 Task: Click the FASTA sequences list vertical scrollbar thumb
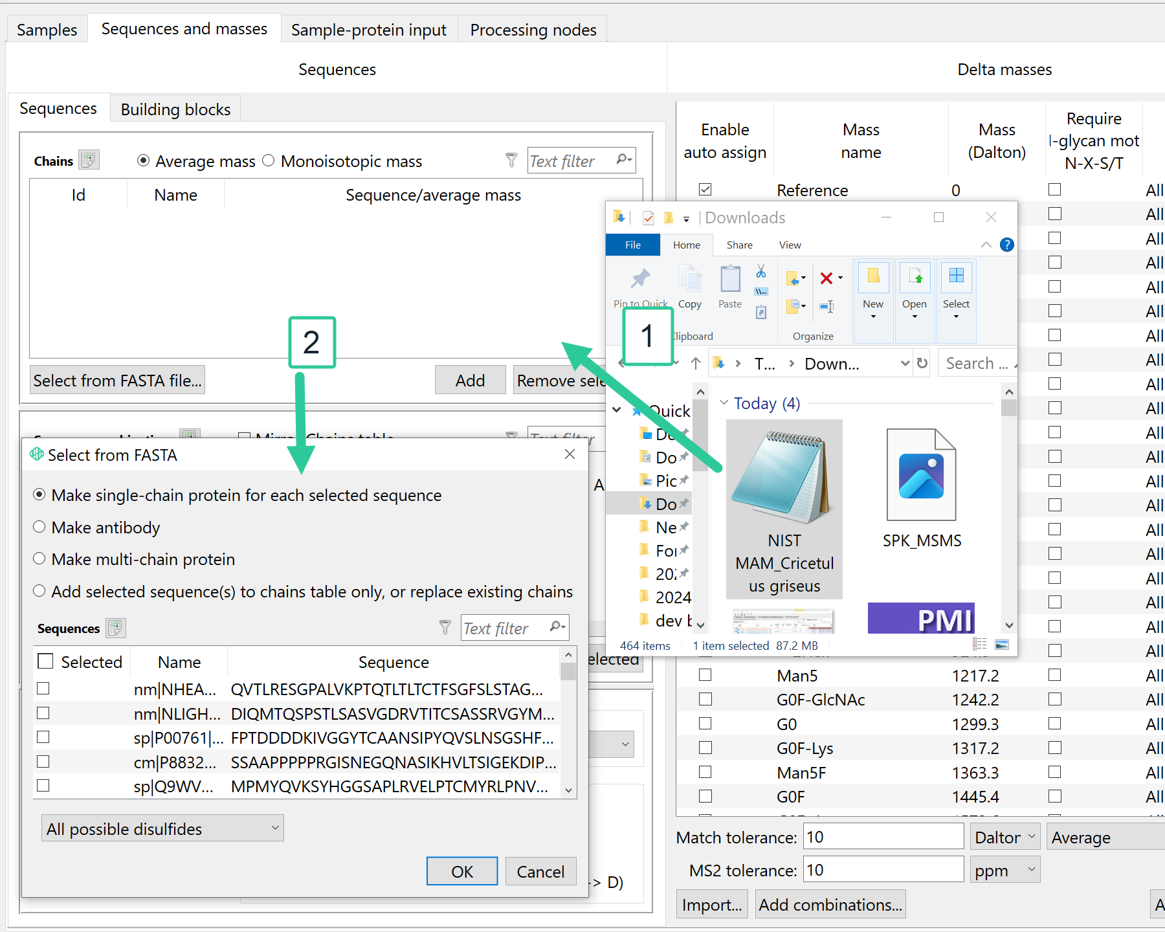tap(568, 671)
